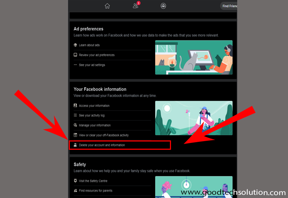The width and height of the screenshot is (288, 198).
Task: Open the Groups icon in top bar
Action: coord(163,6)
